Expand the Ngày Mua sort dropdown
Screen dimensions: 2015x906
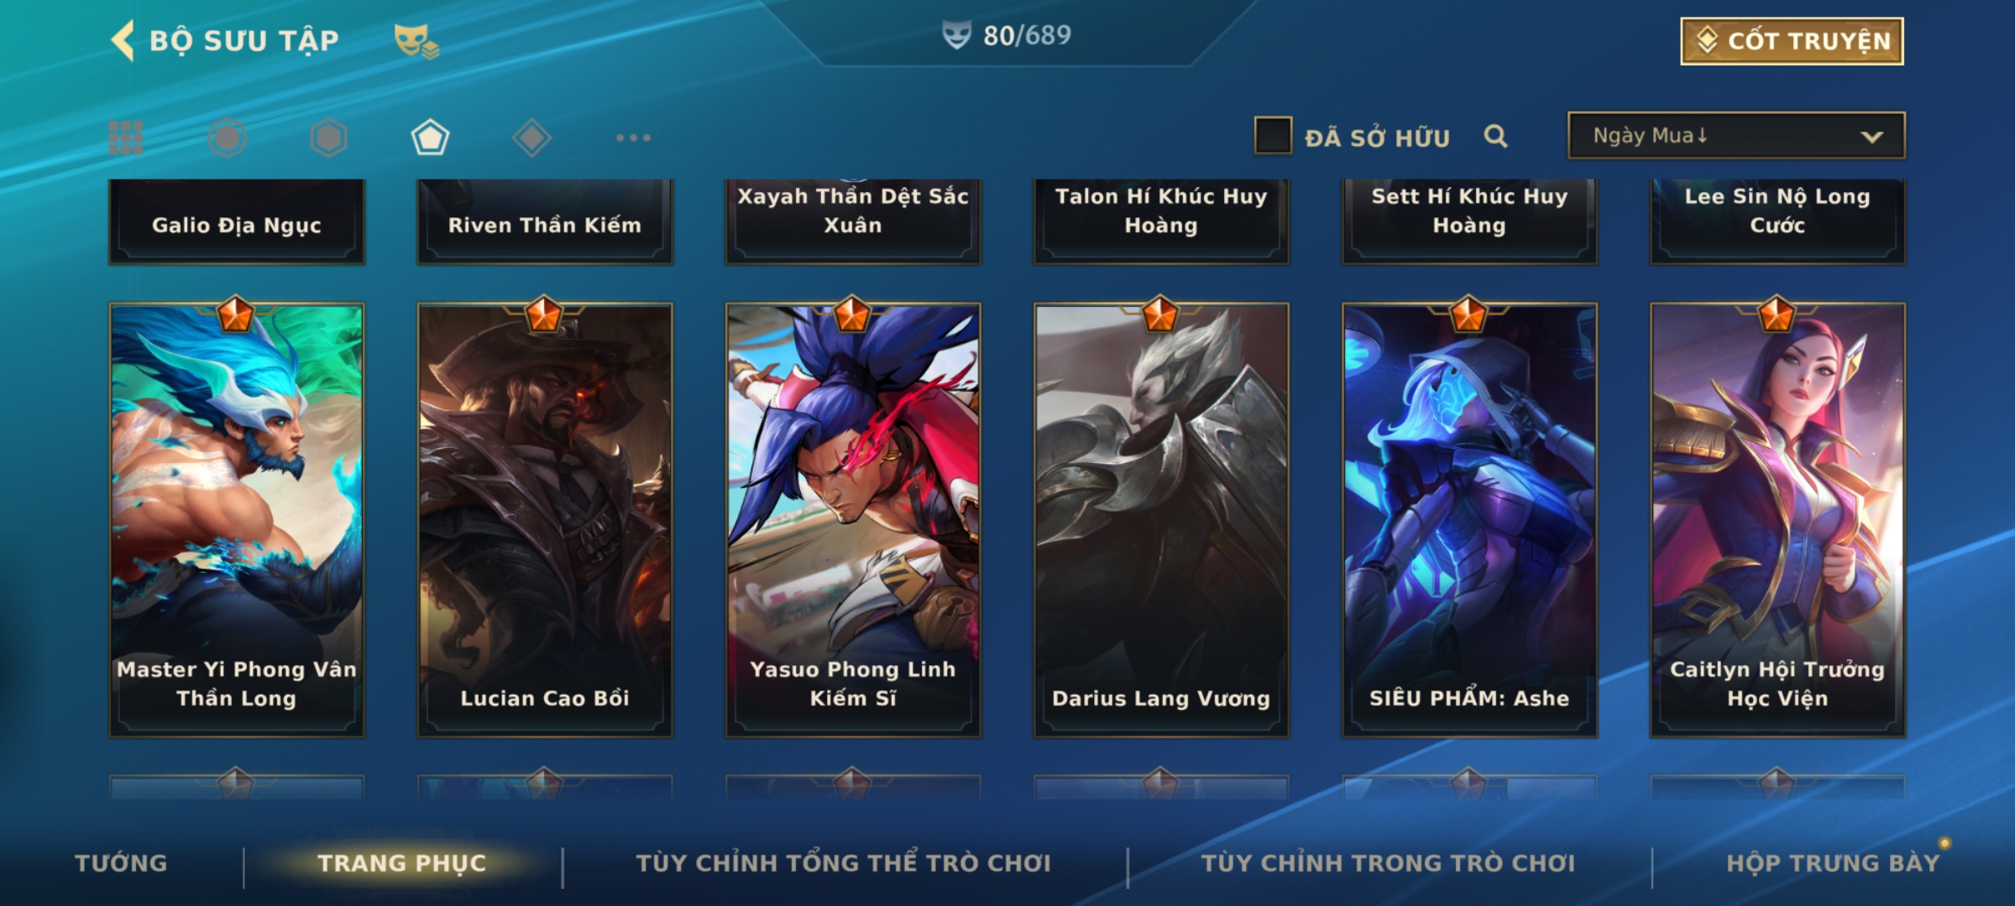(1736, 135)
